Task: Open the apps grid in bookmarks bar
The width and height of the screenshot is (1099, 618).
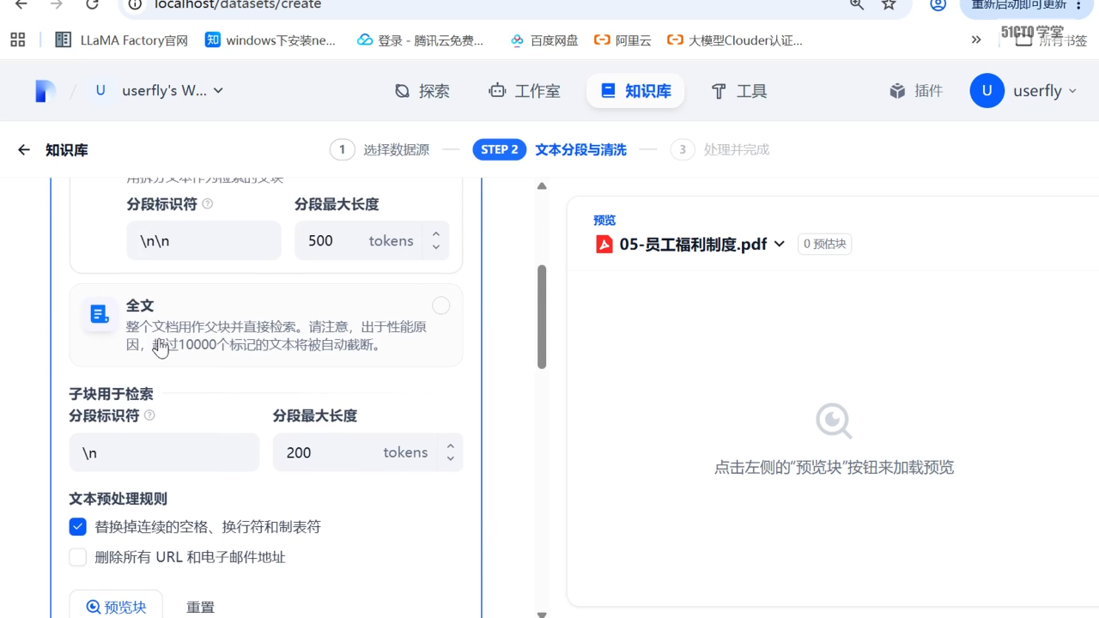Action: click(18, 39)
